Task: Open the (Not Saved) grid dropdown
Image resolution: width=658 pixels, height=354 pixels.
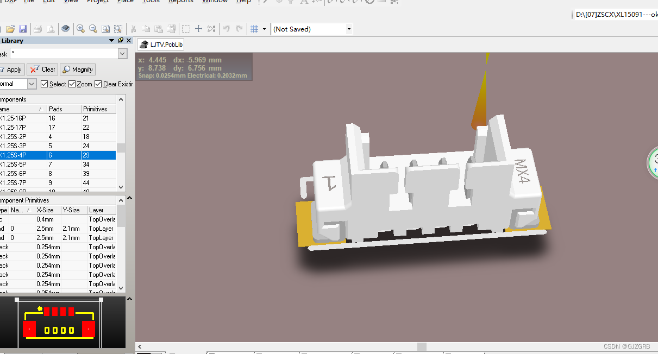Action: (348, 28)
